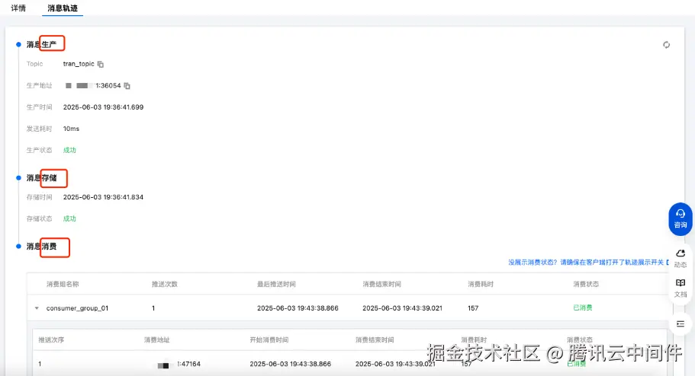The image size is (695, 376).
Task: Select the tran_topic value text
Action: tap(79, 64)
